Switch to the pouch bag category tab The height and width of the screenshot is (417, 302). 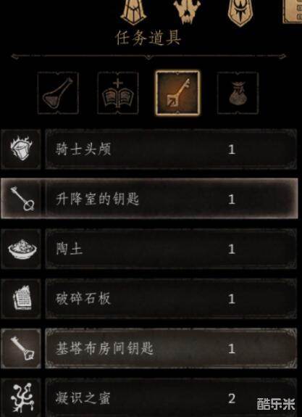coord(238,93)
